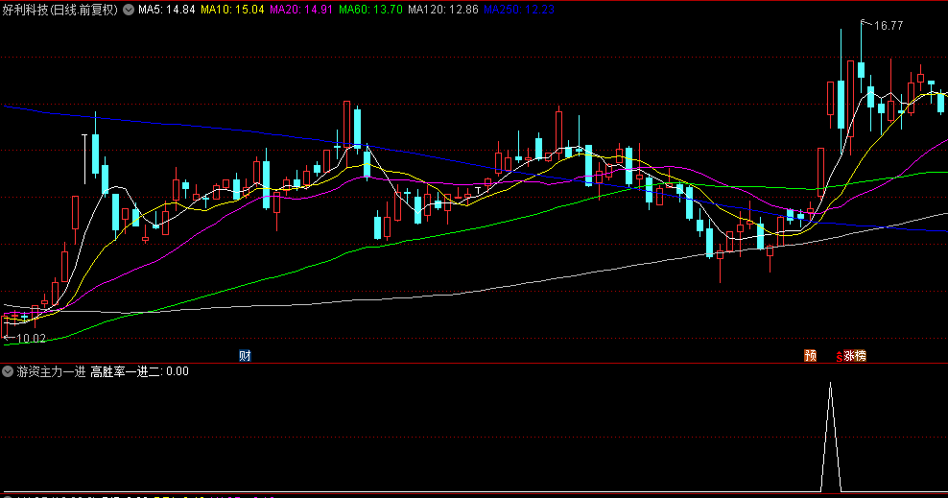948x498 pixels.
Task: Click the green MA60: 13.70 label
Action: click(x=370, y=10)
